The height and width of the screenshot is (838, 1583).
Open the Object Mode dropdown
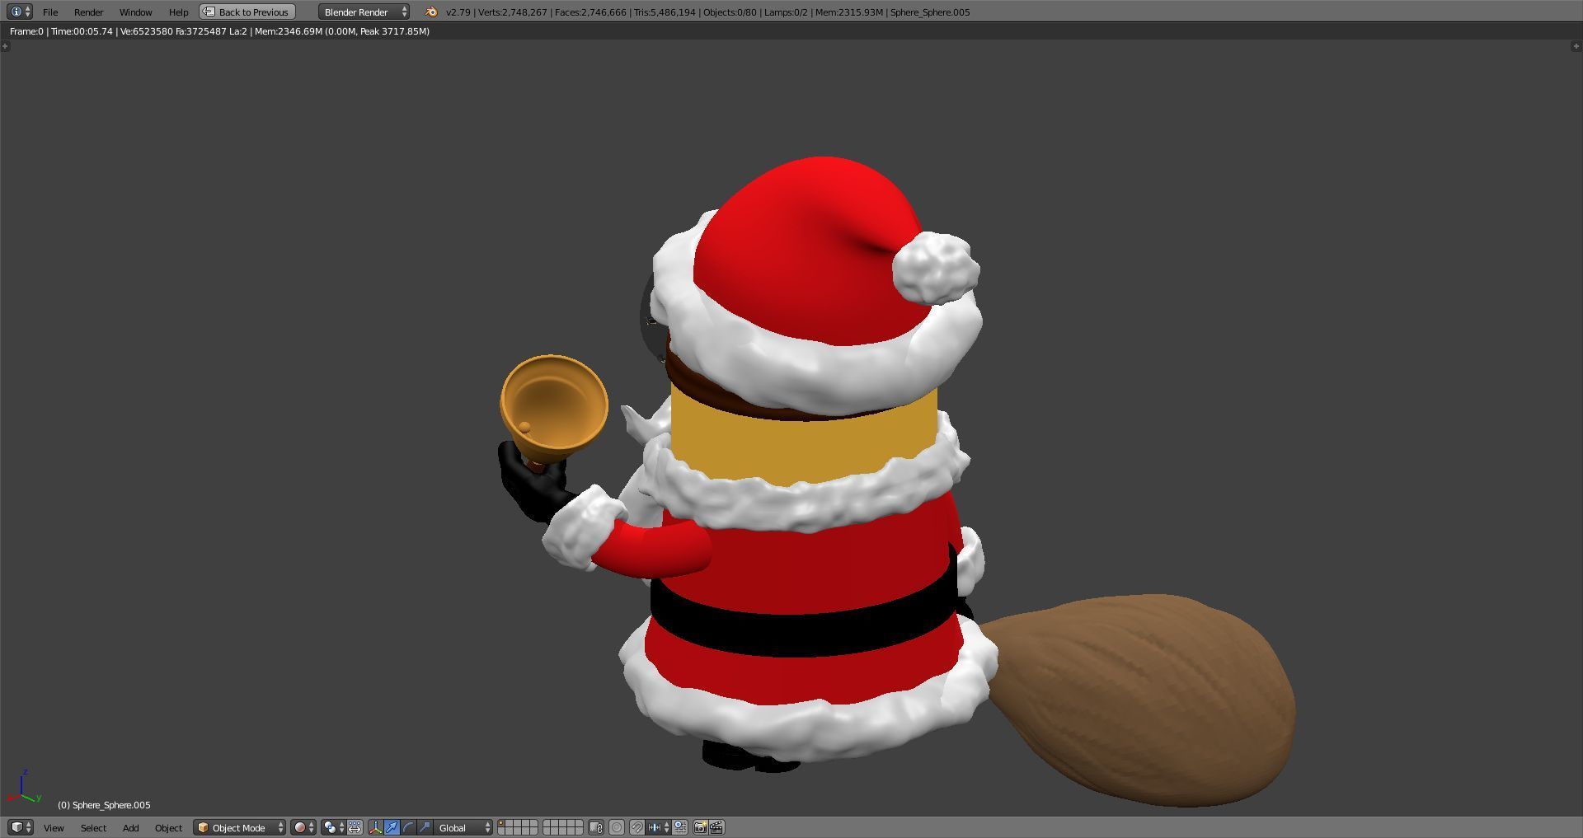coord(240,827)
